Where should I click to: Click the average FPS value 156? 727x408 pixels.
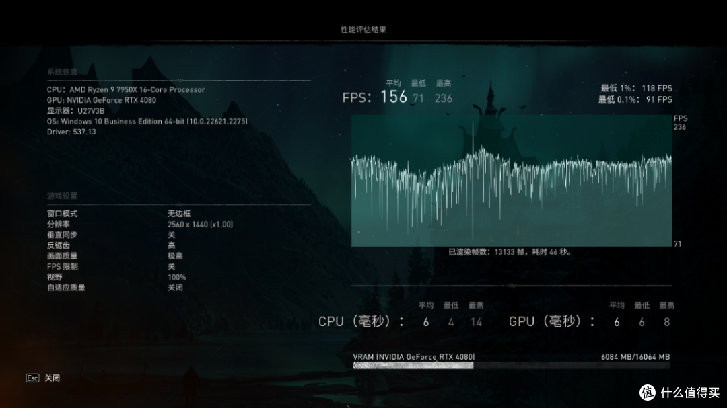tap(394, 97)
